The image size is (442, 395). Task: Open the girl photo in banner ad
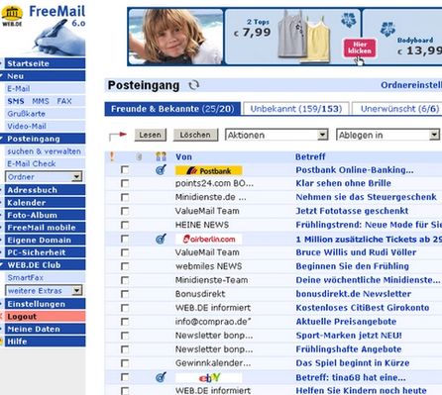pyautogui.click(x=175, y=37)
